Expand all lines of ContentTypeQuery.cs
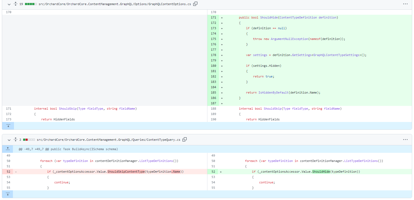 (x=16, y=140)
